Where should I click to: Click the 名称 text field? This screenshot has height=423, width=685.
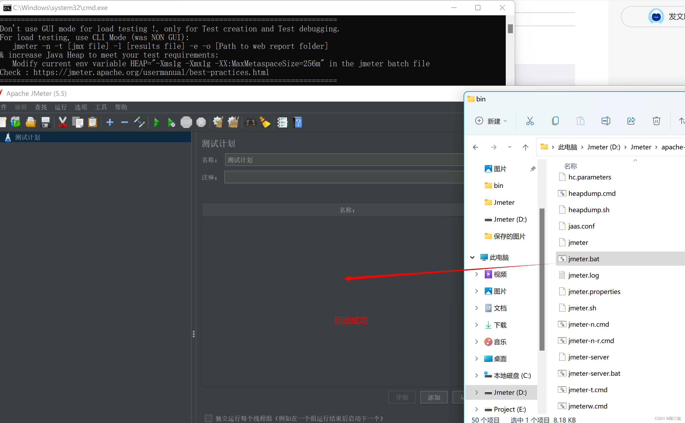click(344, 160)
